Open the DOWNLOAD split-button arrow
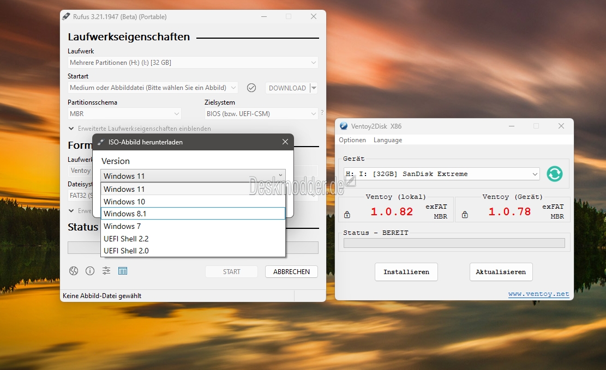This screenshot has width=606, height=370. click(314, 88)
